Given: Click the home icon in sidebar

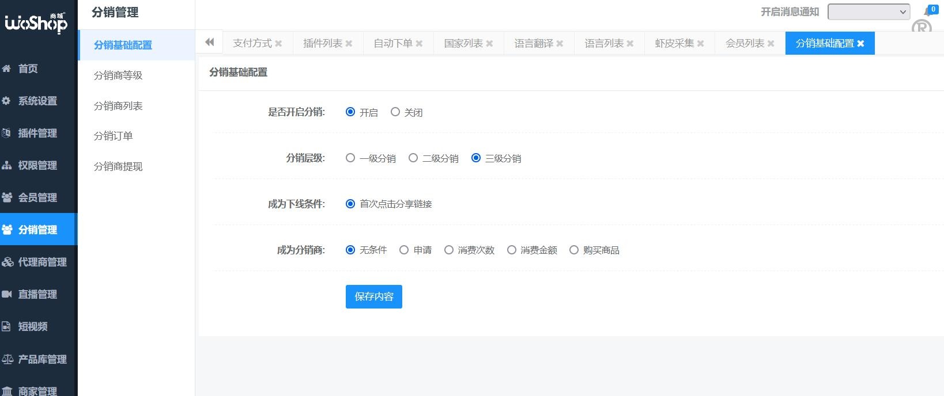Looking at the screenshot, I should (x=7, y=68).
